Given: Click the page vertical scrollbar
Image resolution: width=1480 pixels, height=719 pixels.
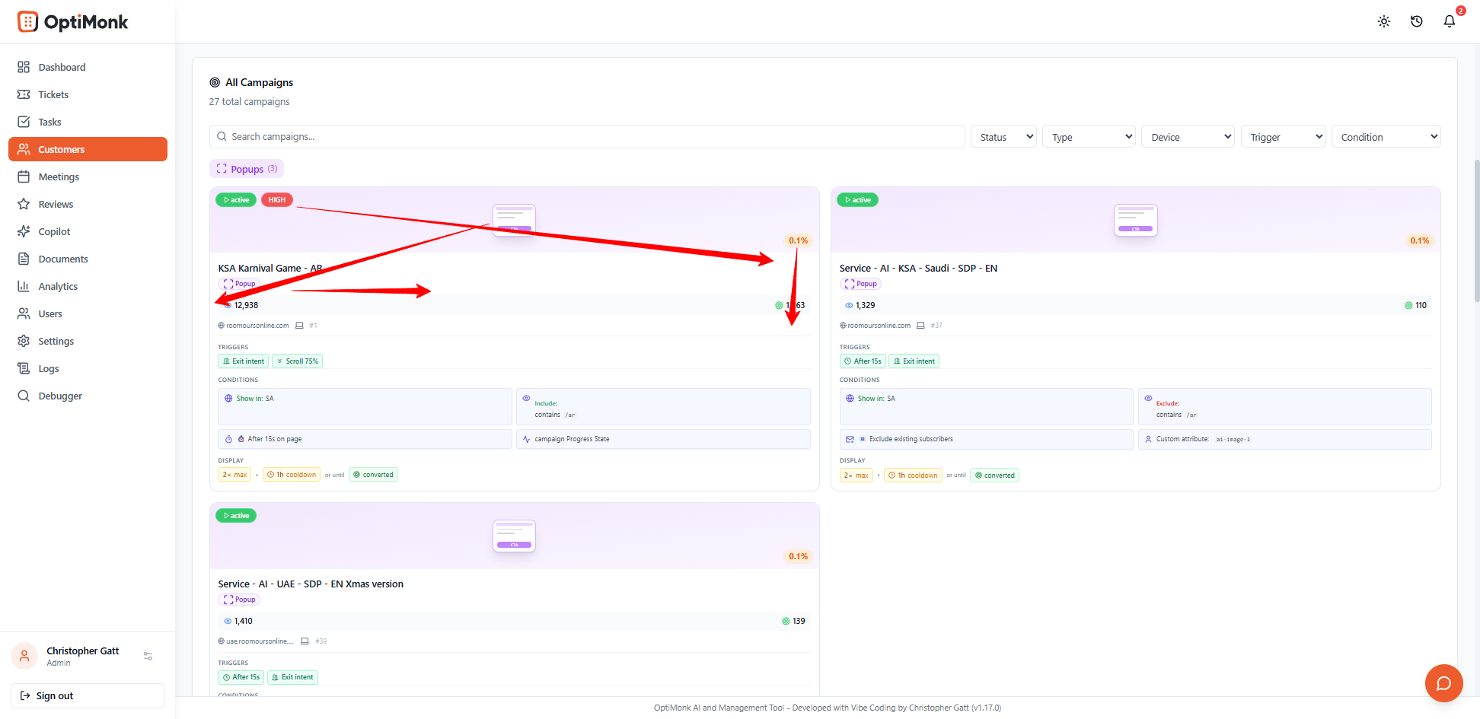Looking at the screenshot, I should coord(1476,231).
